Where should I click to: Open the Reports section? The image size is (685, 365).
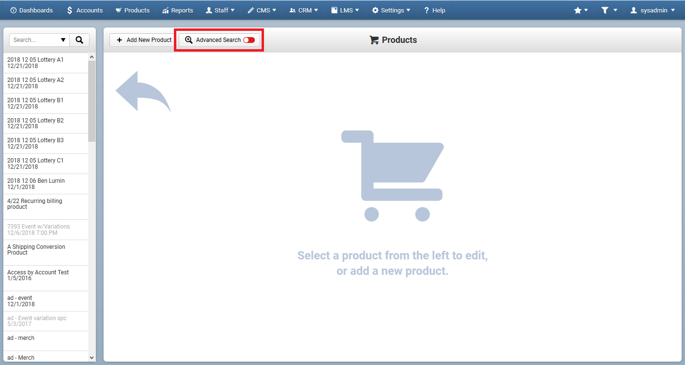pyautogui.click(x=177, y=10)
